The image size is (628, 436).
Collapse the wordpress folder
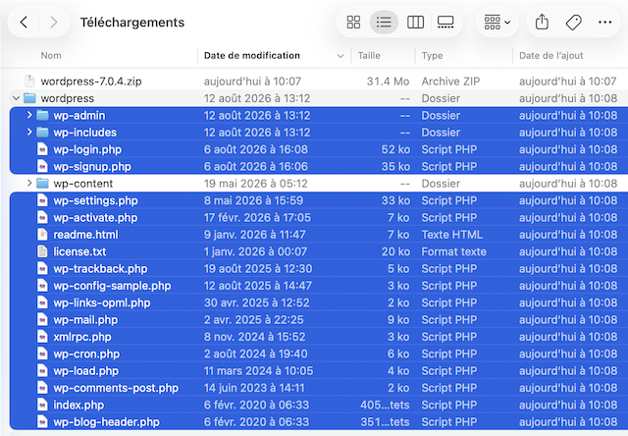coord(16,98)
